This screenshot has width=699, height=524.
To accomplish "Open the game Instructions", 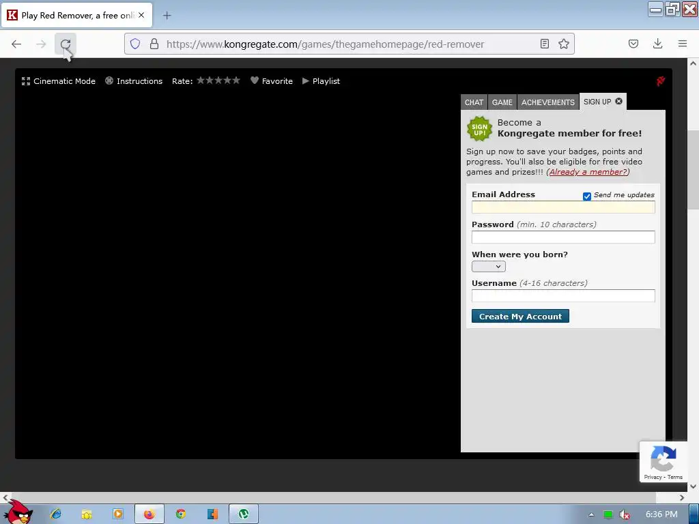I will [x=134, y=81].
